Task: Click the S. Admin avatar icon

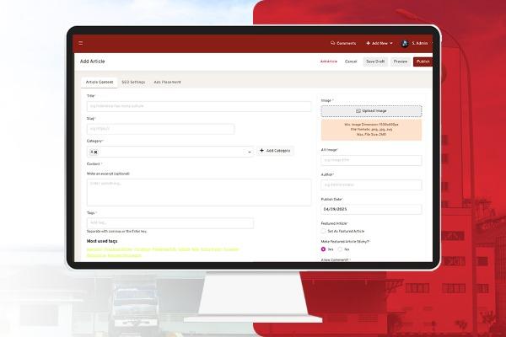Action: pyautogui.click(x=405, y=43)
